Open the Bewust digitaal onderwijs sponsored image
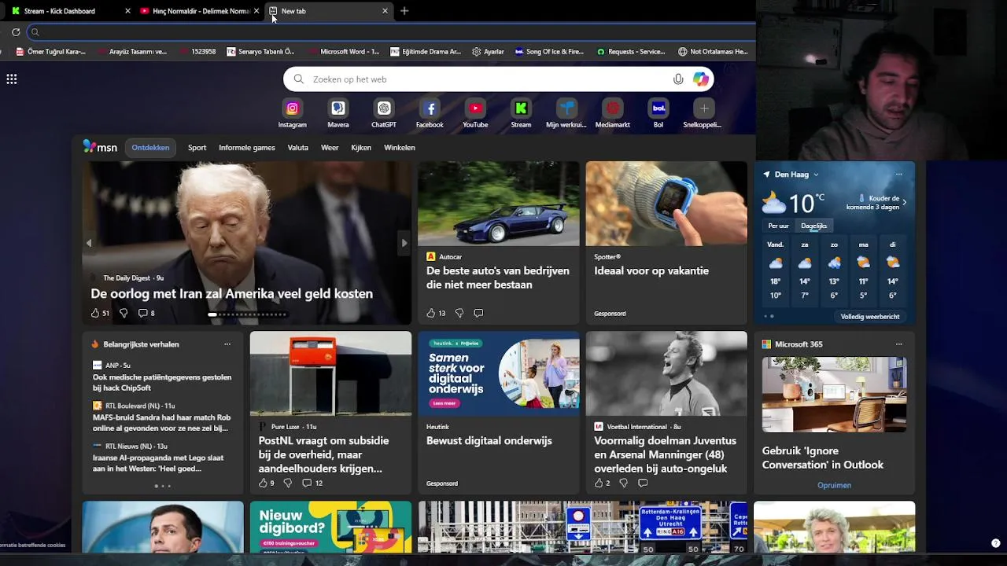 tap(499, 373)
